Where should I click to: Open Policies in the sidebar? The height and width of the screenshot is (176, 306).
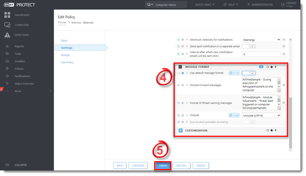[x=19, y=69]
